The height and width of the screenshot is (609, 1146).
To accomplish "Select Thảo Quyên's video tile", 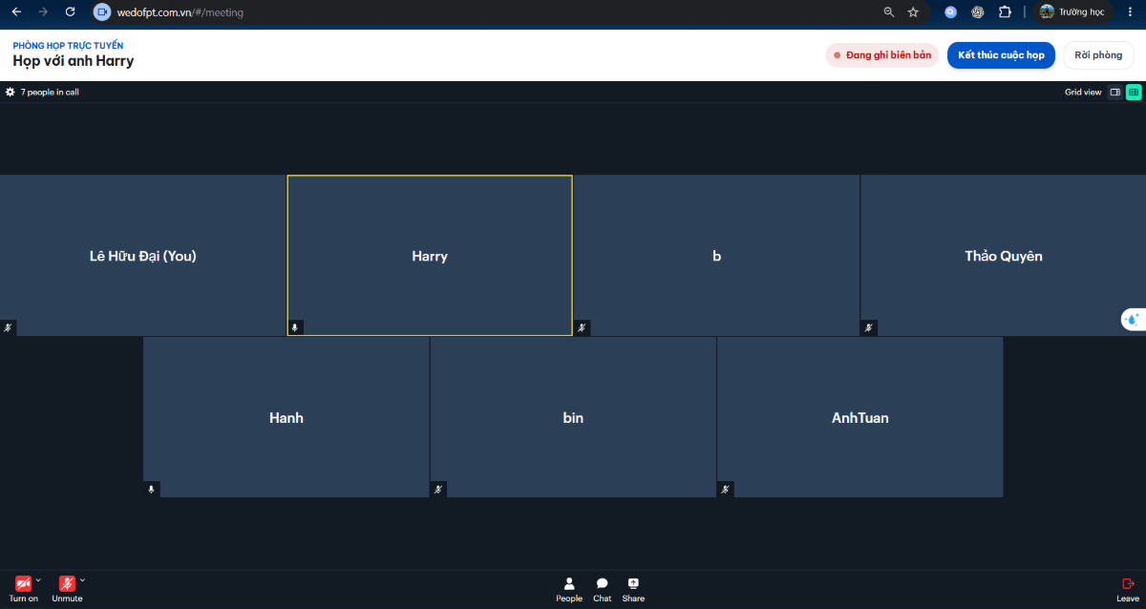I will click(x=1003, y=255).
